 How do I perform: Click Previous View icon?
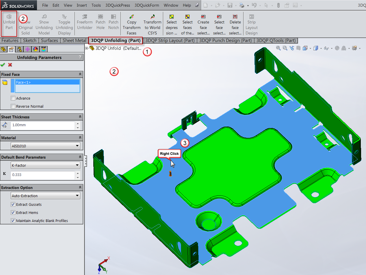pos(292,48)
